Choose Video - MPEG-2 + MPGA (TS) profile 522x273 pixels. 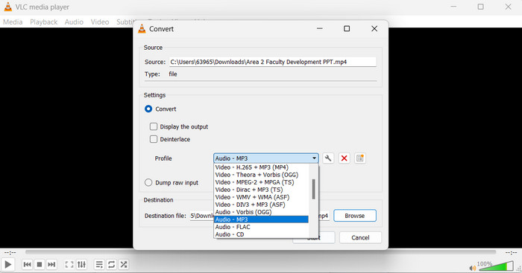click(x=261, y=182)
